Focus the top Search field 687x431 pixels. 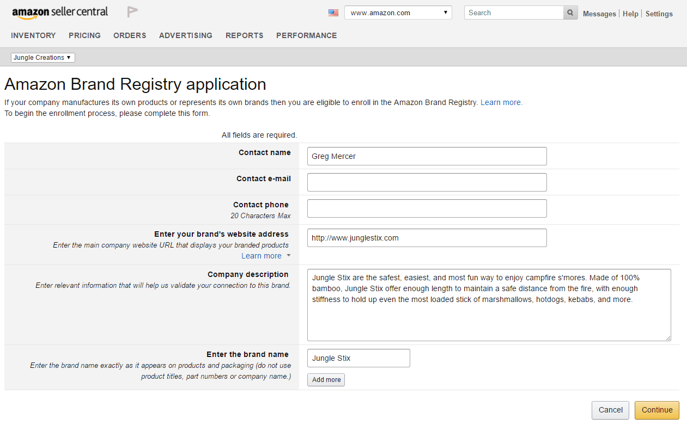514,13
